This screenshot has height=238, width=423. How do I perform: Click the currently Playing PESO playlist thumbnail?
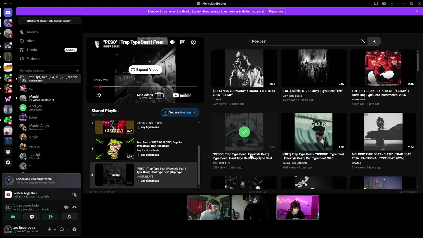114,175
